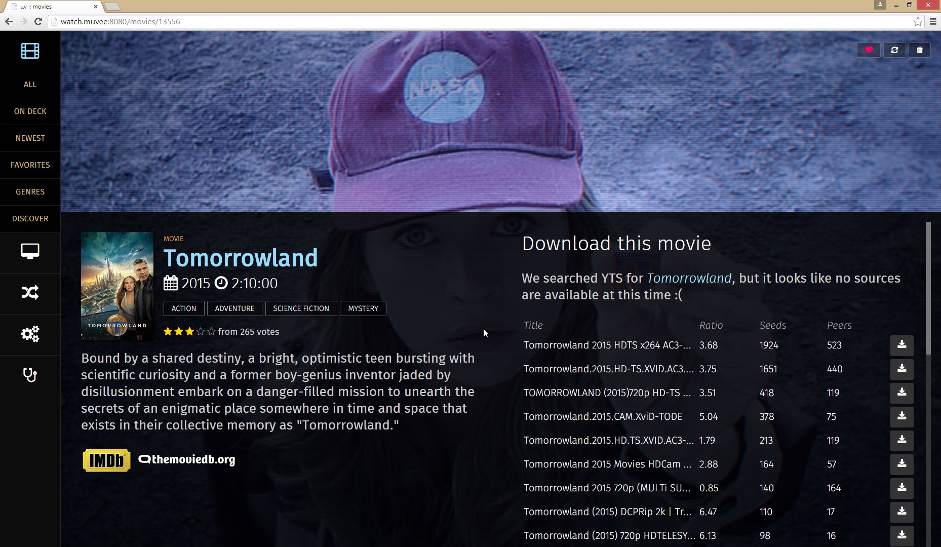Click seed count '1924'
The height and width of the screenshot is (547, 941).
[769, 345]
